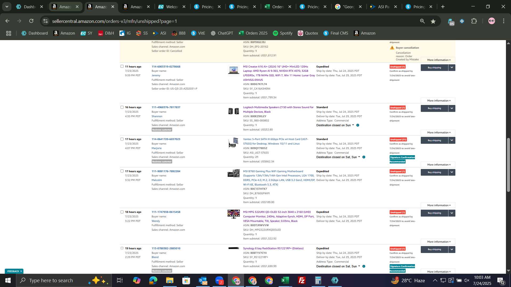Select checkbox for Marjorie's Vantec order
The image size is (511, 287).
pos(122,139)
